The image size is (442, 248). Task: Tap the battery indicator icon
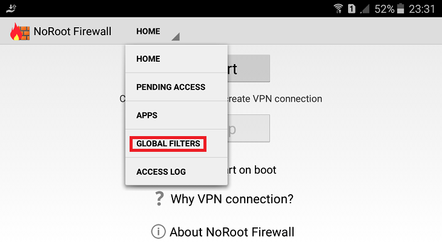(401, 8)
